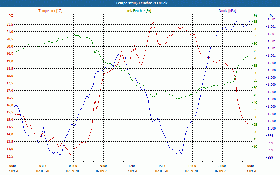
Task: Click the green '75' humidity axis tick
Action: click(255, 51)
